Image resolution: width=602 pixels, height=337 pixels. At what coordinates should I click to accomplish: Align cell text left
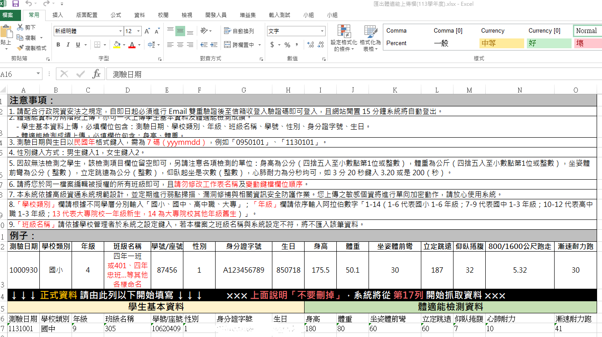170,45
